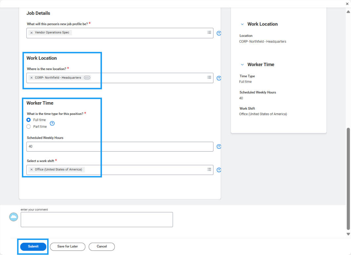
Task: Click help icon beside work shift field
Action: (219, 170)
